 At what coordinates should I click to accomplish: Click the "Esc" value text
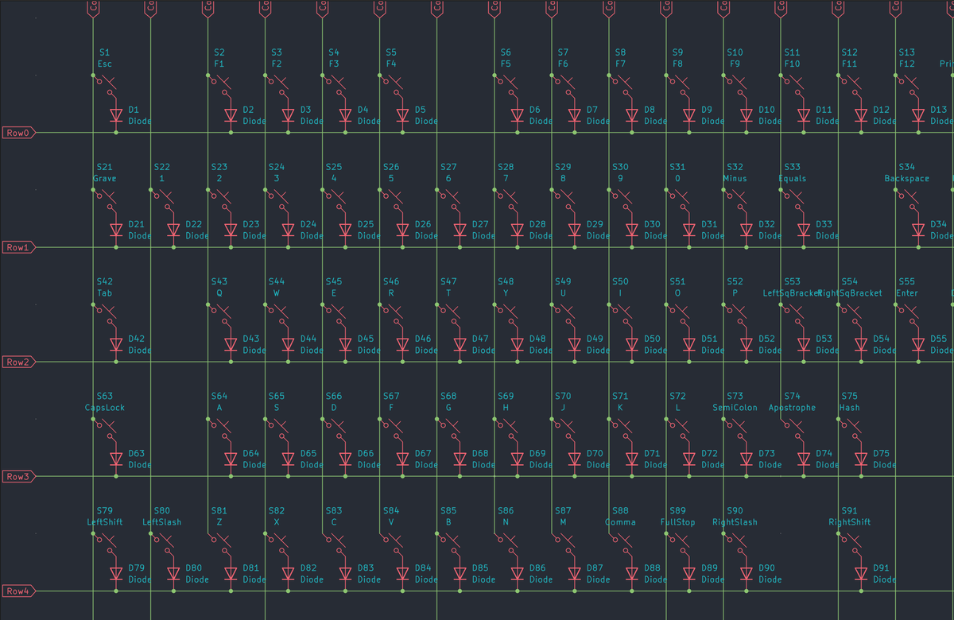click(105, 64)
